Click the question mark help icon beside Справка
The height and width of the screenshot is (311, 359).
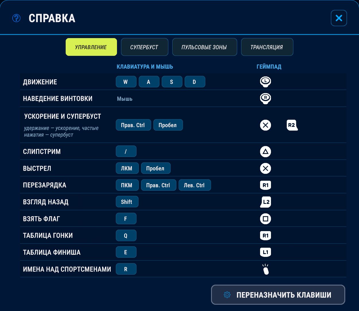pos(16,18)
